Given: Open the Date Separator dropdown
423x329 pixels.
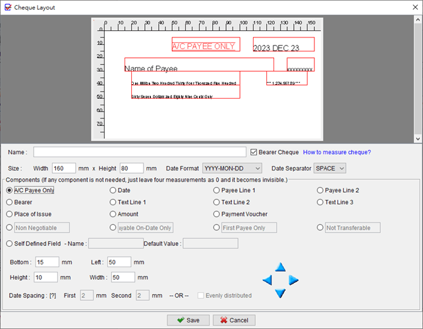Looking at the screenshot, I should [x=329, y=168].
